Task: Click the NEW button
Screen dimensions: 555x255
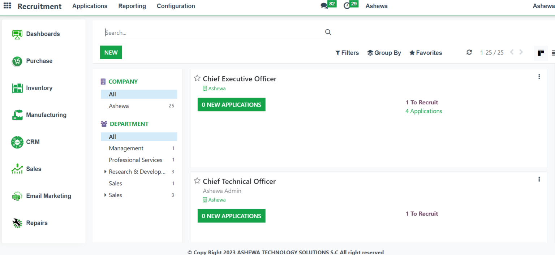Action: click(111, 52)
